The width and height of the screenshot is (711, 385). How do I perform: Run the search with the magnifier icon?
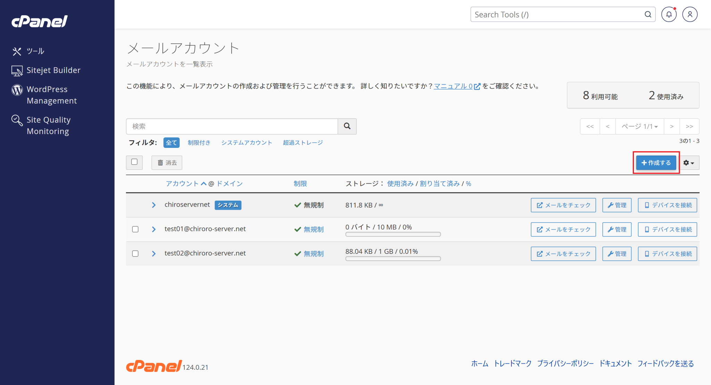347,126
